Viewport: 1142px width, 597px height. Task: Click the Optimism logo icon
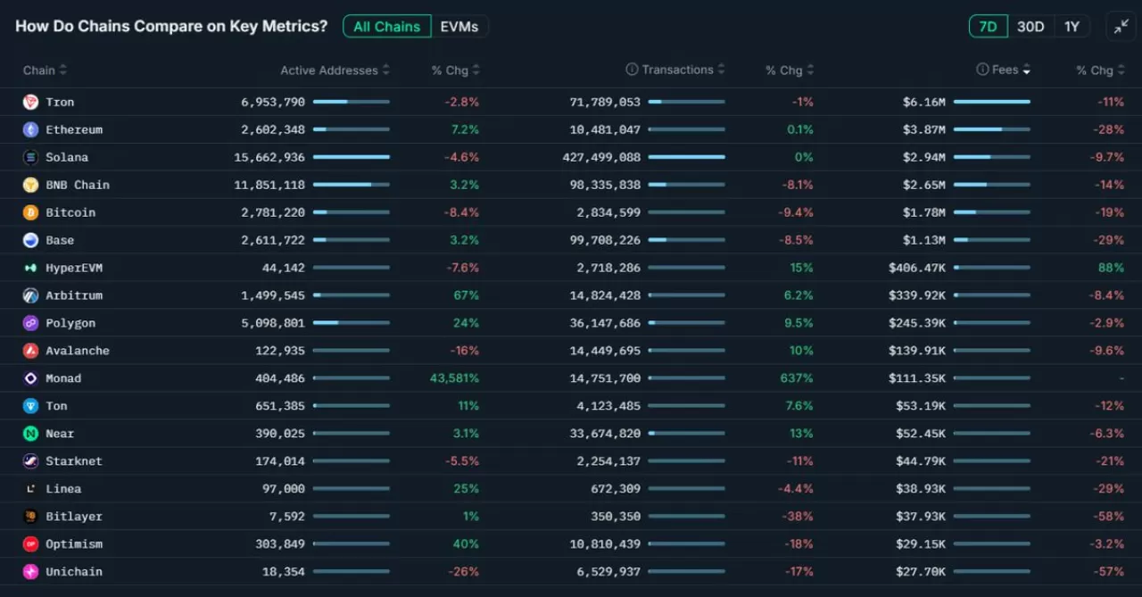pos(29,543)
